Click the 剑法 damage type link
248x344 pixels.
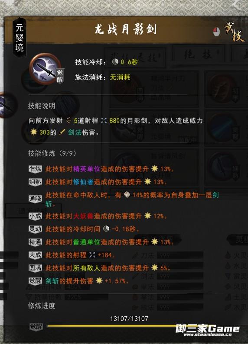75,132
